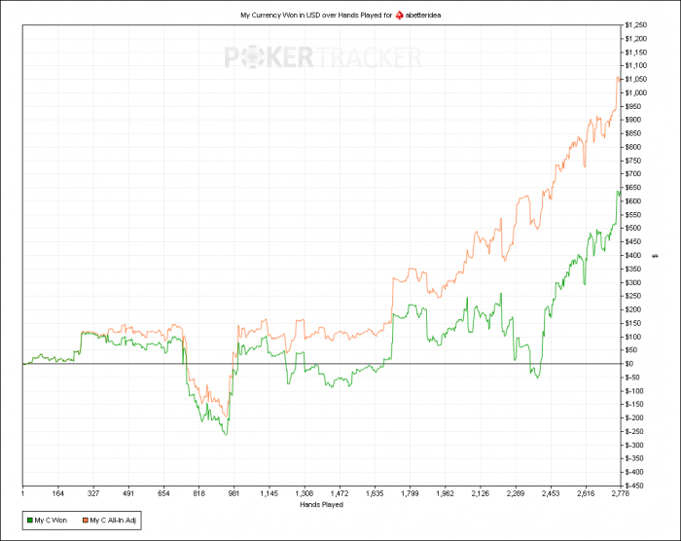
Task: Click the green line's end point near $640
Action: 620,192
